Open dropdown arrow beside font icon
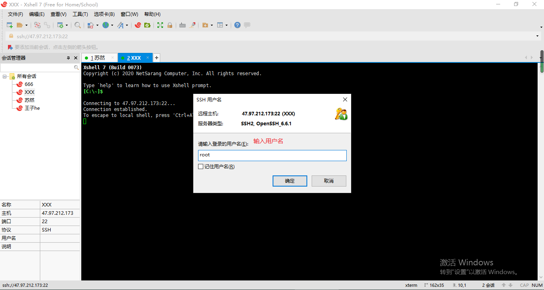Screen dimensions: 544x290 click(127, 25)
